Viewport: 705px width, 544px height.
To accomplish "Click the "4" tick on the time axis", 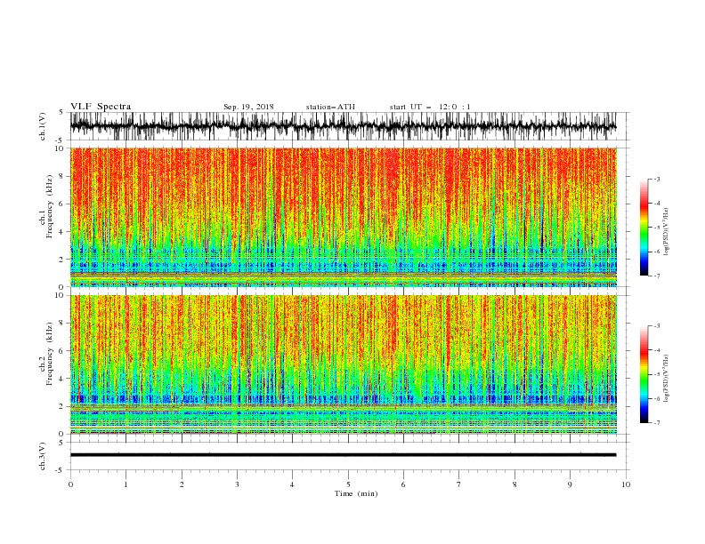I will click(292, 484).
